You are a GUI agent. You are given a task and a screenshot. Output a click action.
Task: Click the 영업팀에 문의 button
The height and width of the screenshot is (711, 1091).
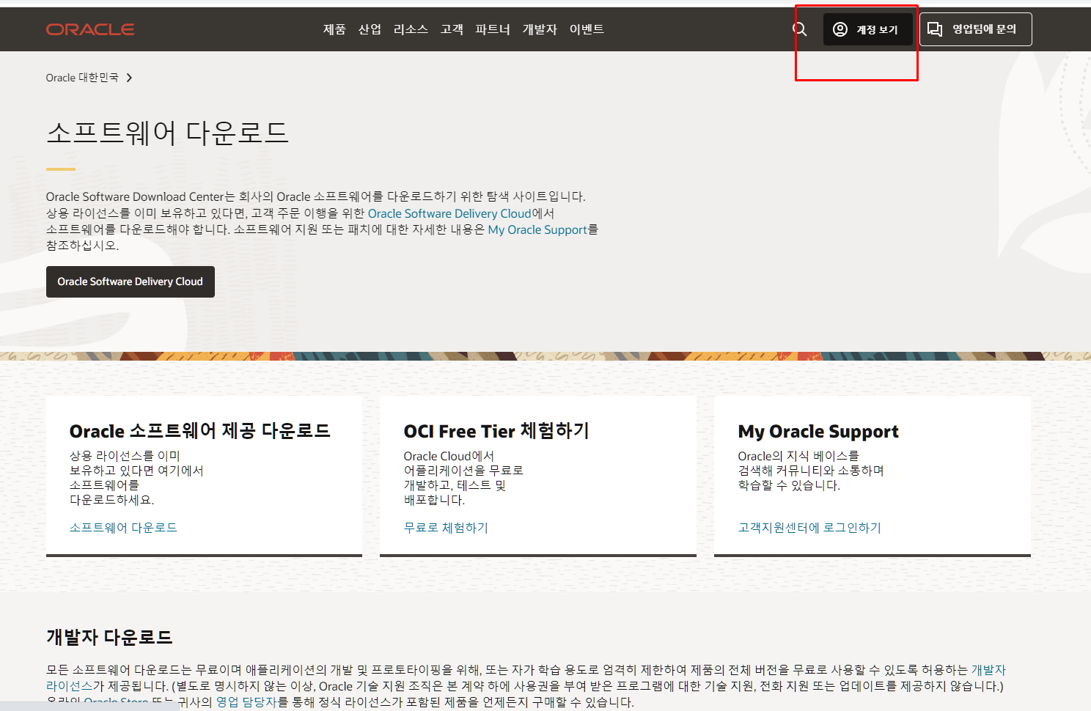[x=976, y=29]
